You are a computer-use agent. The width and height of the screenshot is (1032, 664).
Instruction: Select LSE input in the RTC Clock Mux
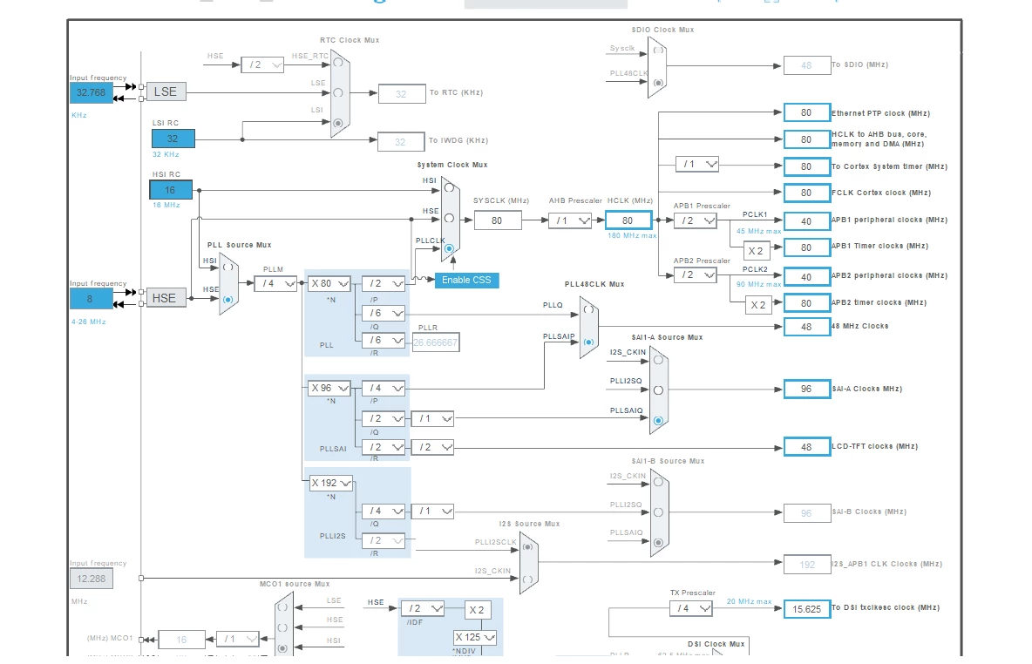pos(337,92)
